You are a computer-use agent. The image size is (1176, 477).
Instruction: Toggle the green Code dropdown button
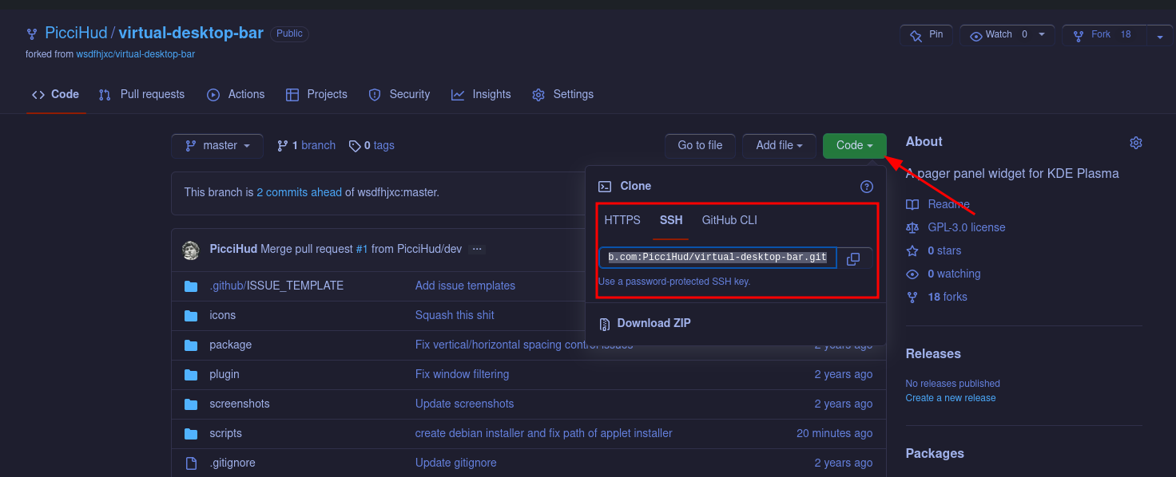[x=854, y=146]
